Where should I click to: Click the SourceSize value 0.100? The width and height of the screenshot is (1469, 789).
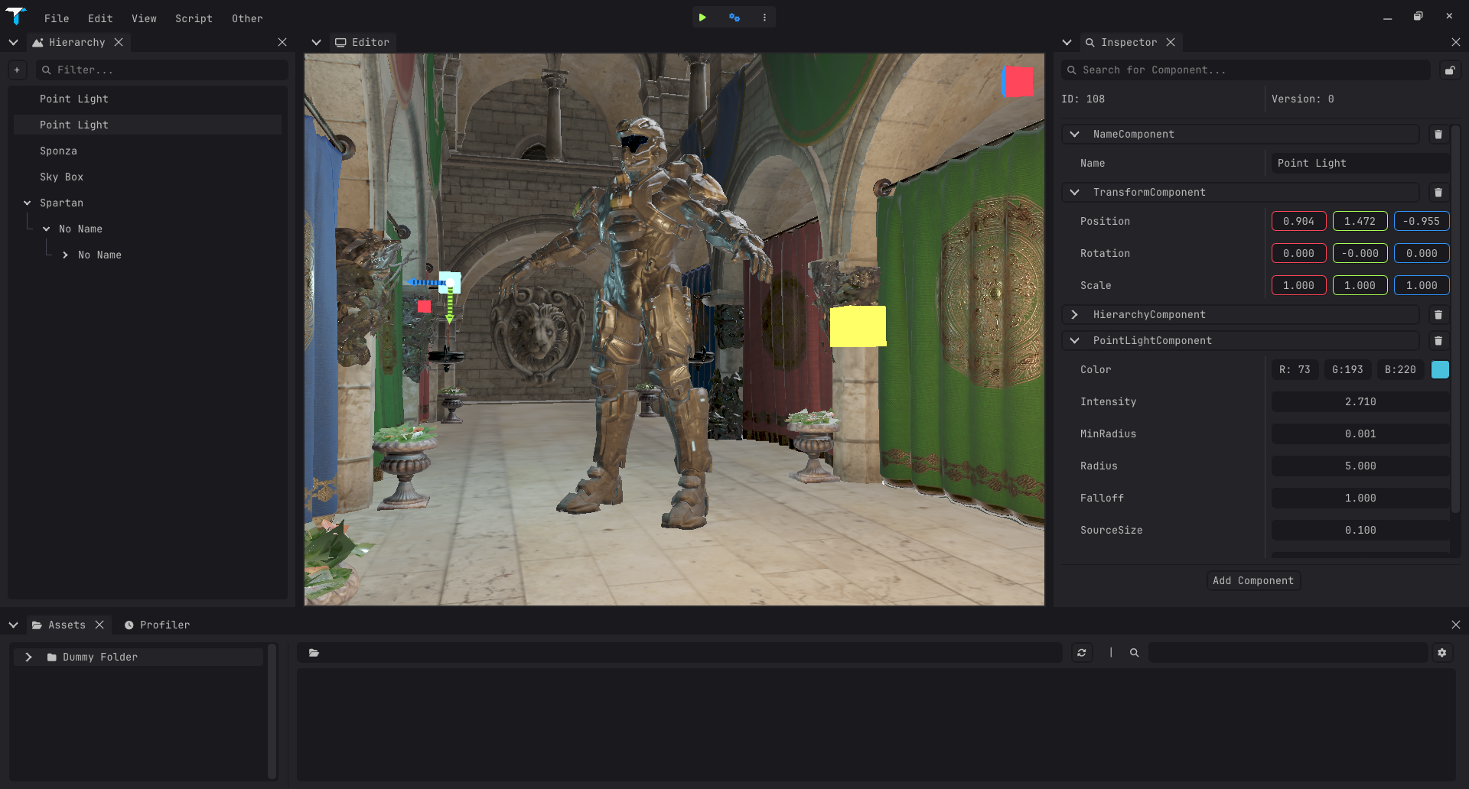click(1360, 531)
